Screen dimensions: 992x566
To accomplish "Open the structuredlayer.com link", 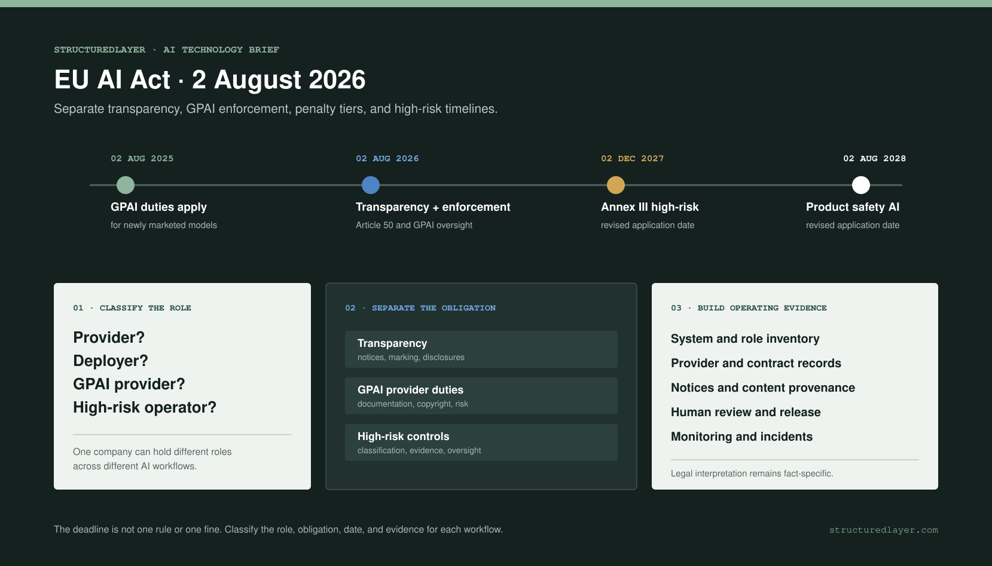I will click(x=883, y=530).
